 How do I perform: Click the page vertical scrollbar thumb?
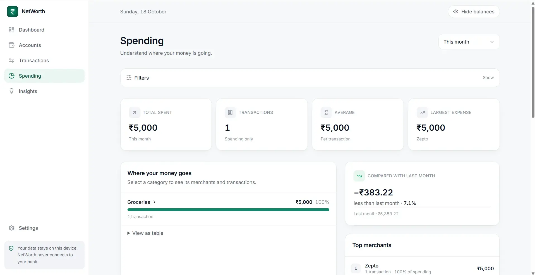pos(533,62)
